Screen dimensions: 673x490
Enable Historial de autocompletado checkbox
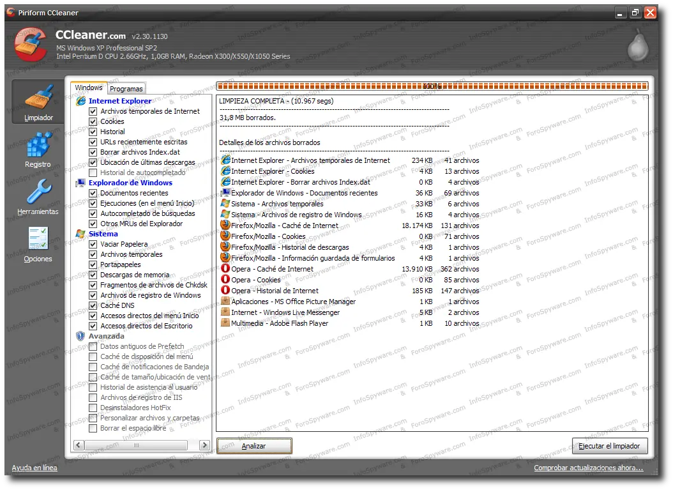point(93,172)
